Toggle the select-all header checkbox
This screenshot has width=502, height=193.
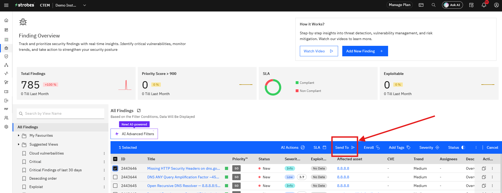pos(115,159)
